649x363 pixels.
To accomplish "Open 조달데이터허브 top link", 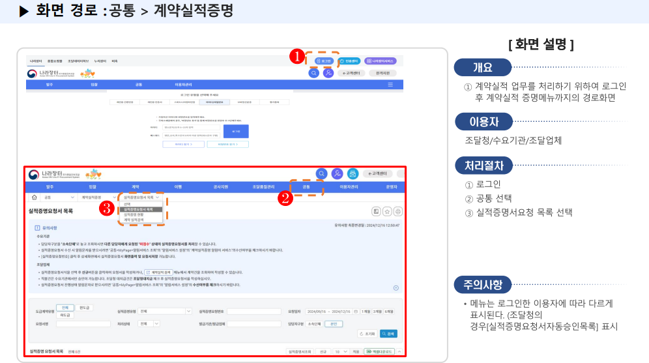I will pyautogui.click(x=78, y=61).
